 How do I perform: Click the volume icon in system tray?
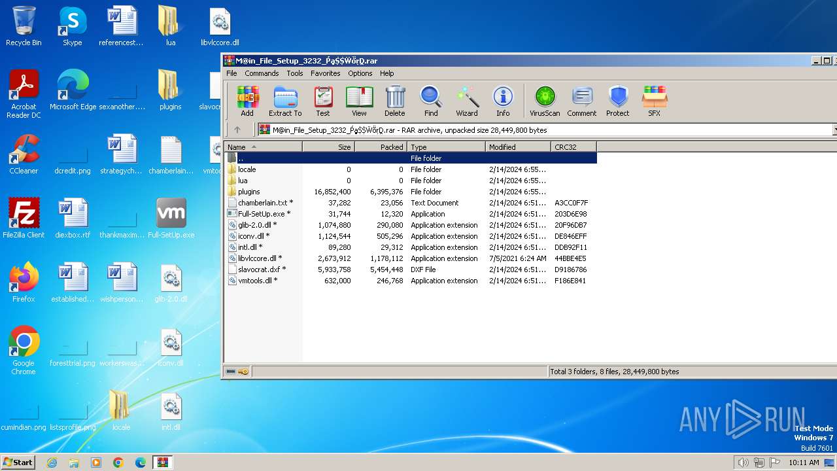[x=743, y=462]
